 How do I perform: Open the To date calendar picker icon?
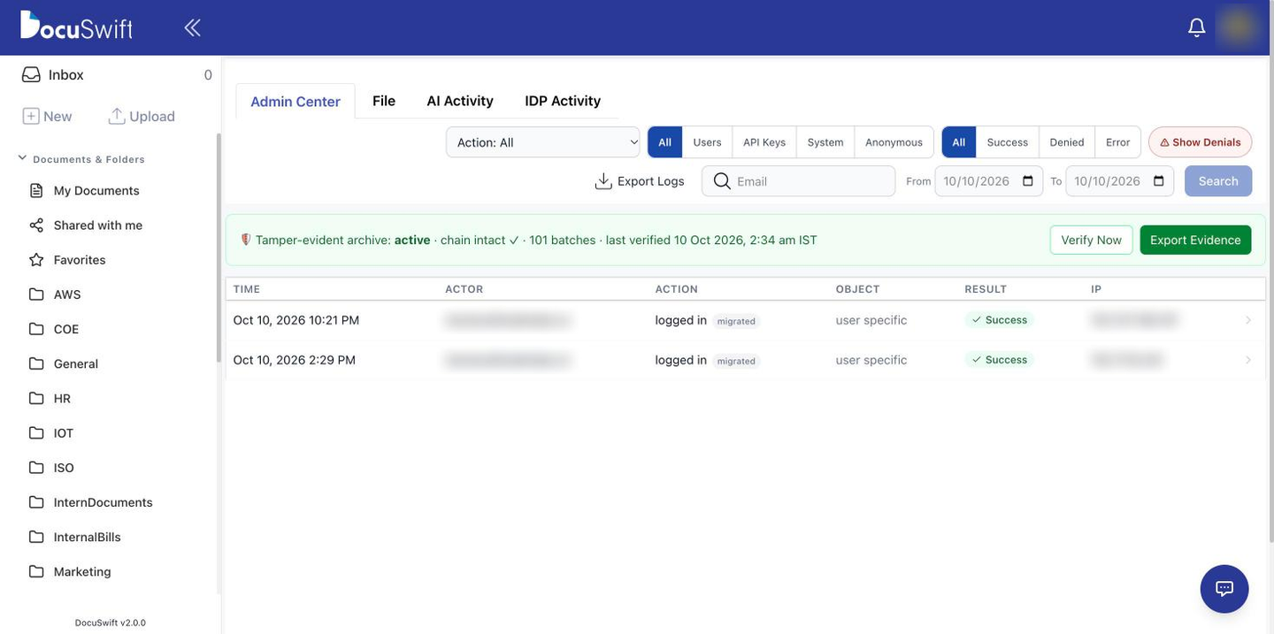1159,180
